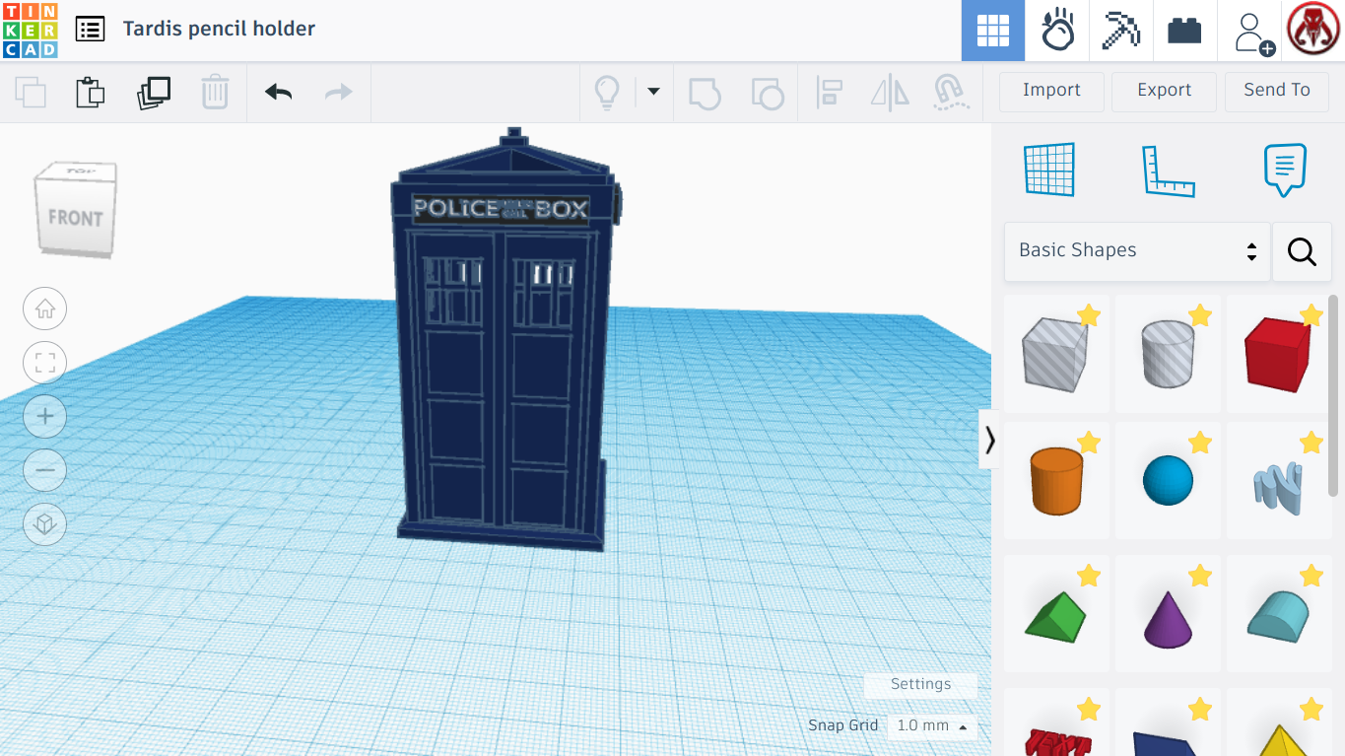Click the Delete trash icon
1345x756 pixels.
point(215,93)
